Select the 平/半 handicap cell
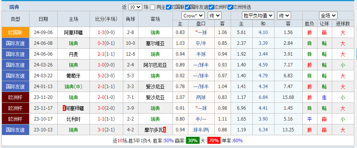Viewport: 357px width, 148px height. pos(201,43)
